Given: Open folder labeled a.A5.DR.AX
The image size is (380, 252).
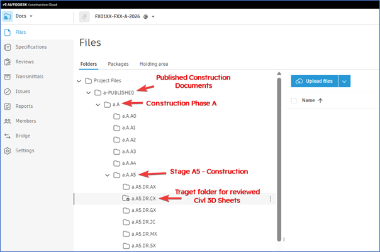Looking at the screenshot, I should (143, 187).
